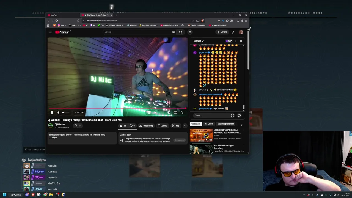Open Wyszukaj taskbar search
Image resolution: width=352 pixels, height=198 pixels.
tap(16, 195)
